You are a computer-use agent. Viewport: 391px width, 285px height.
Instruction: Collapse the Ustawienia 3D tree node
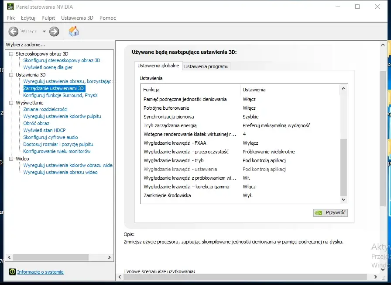[11, 75]
